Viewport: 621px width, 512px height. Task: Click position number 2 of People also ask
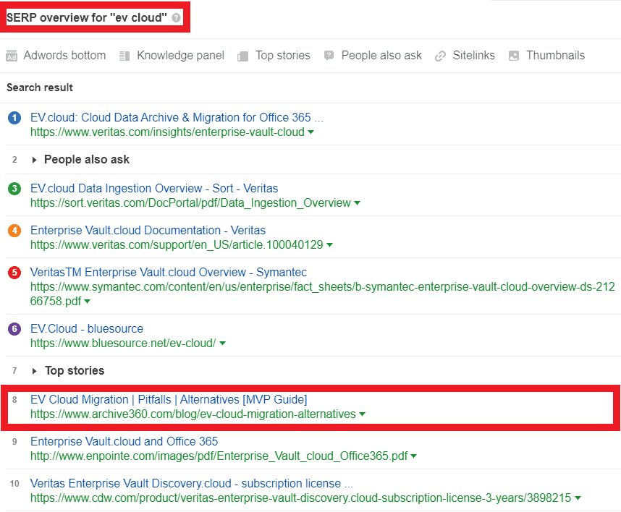tap(14, 160)
